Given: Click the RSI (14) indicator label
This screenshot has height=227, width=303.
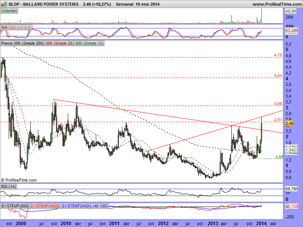Looking at the screenshot, I should coord(8,187).
